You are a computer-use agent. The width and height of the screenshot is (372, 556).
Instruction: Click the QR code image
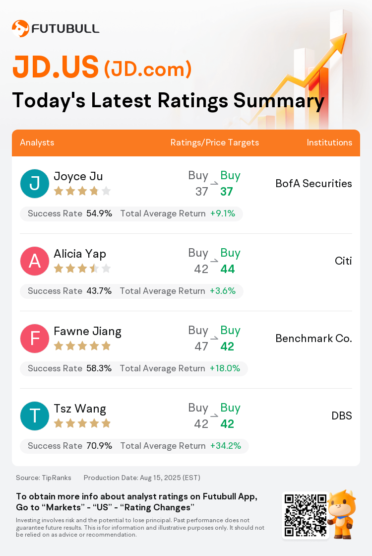[306, 515]
